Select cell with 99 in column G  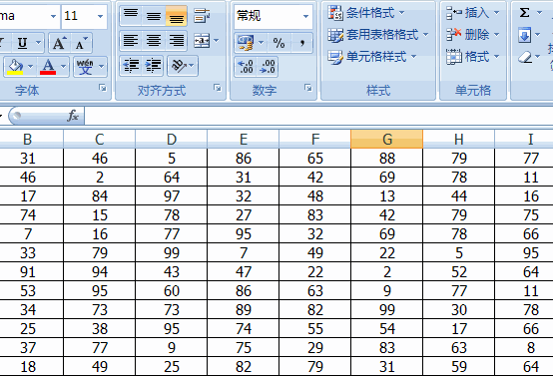pos(387,310)
